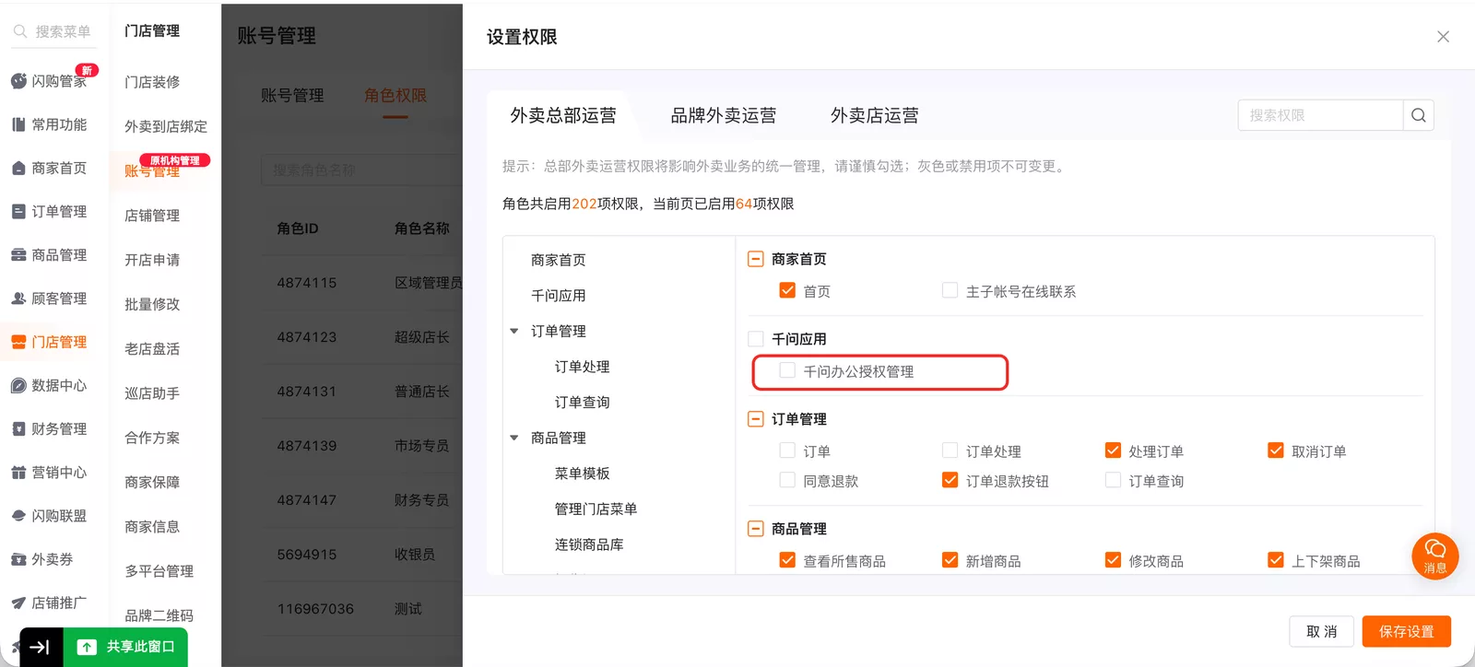This screenshot has width=1475, height=667.
Task: Uncheck 上下架商品 permission
Action: click(x=1276, y=560)
